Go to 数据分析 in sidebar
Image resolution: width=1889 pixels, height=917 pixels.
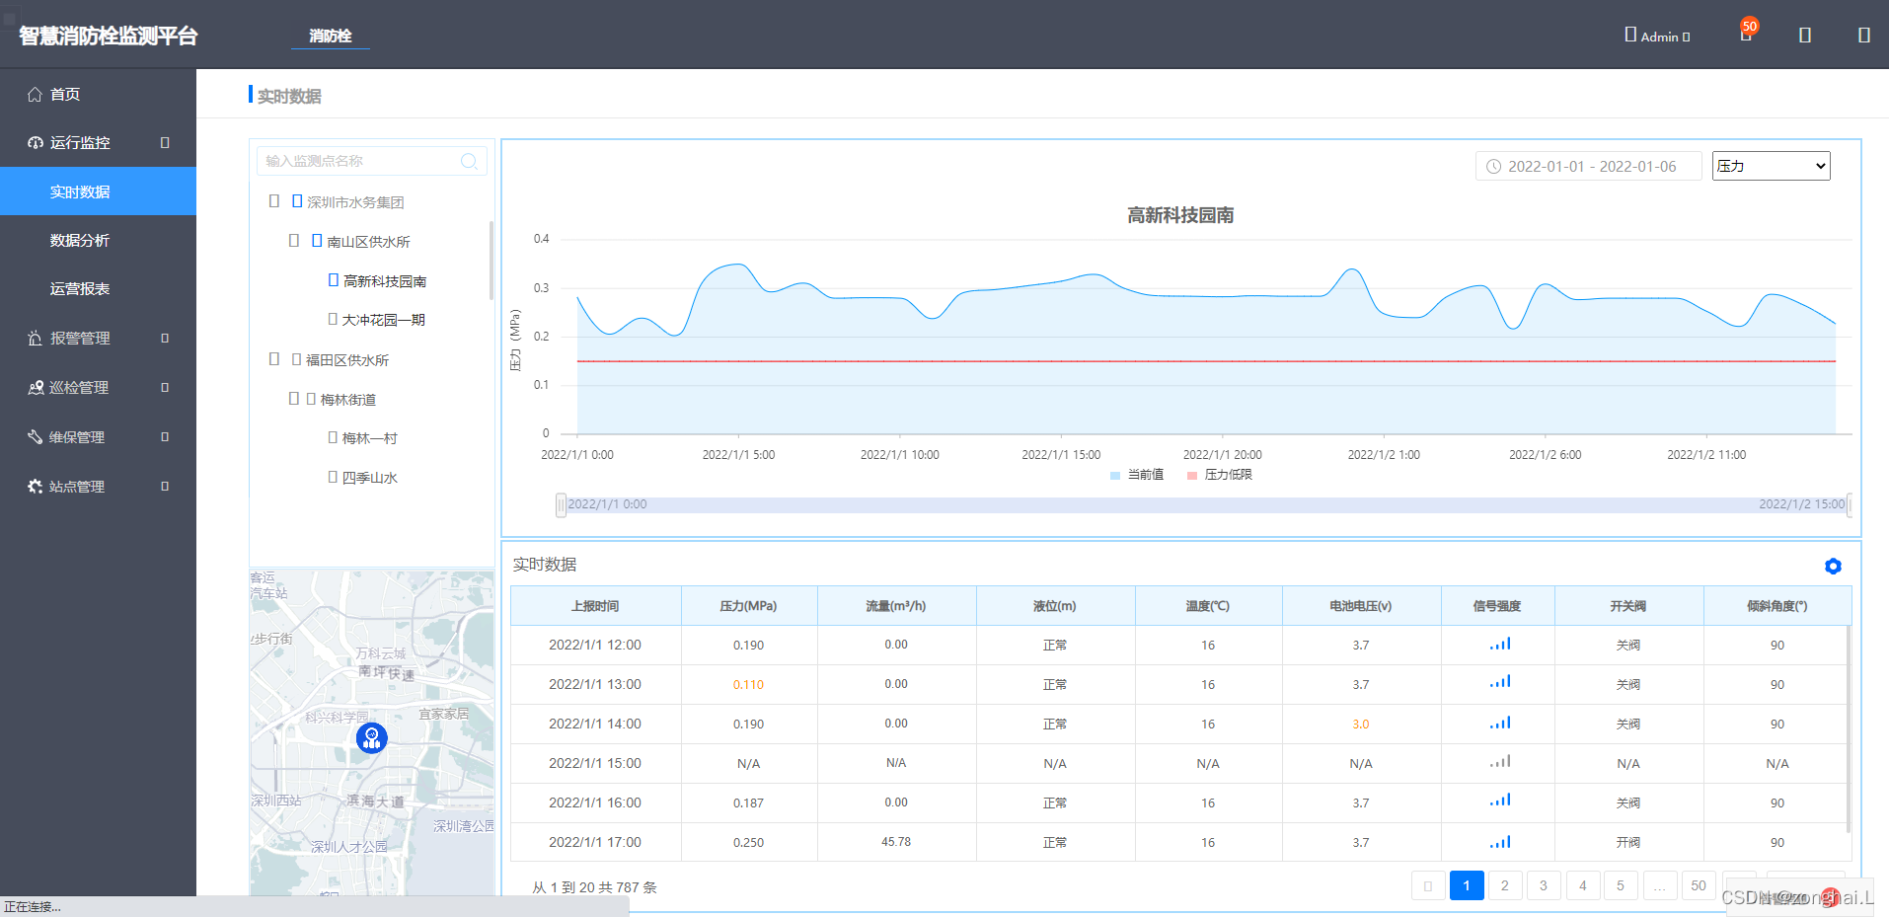click(80, 241)
